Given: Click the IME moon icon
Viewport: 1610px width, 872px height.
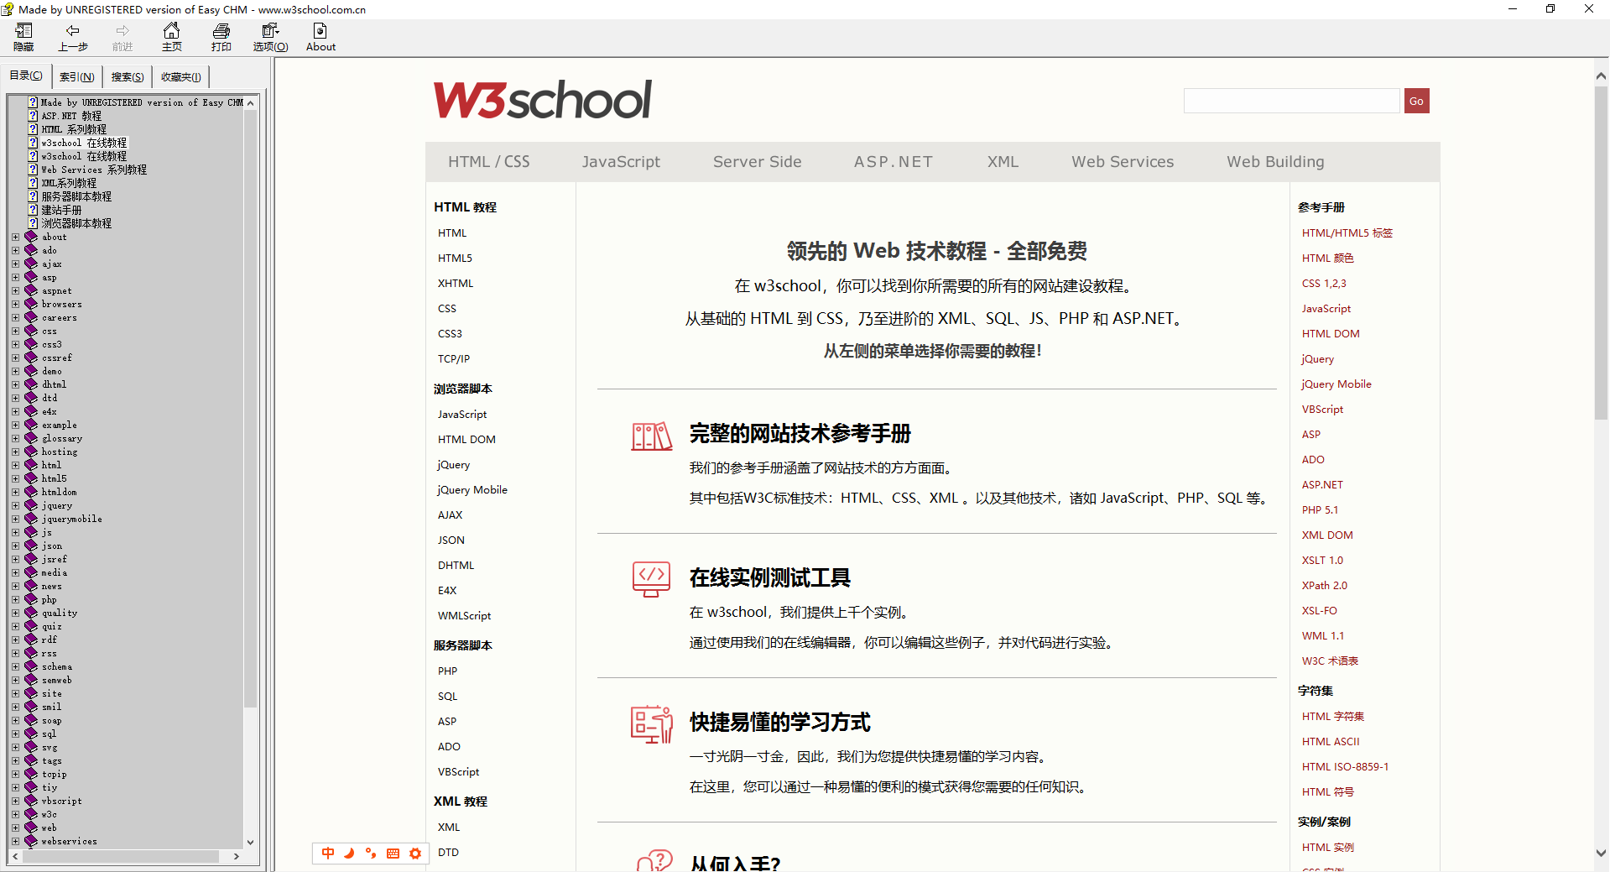Looking at the screenshot, I should click(349, 853).
